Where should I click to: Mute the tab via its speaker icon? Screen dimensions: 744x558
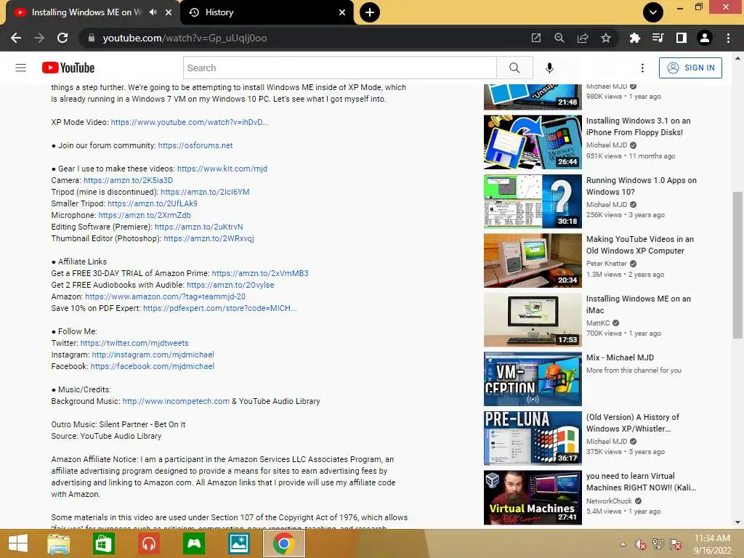pos(153,12)
